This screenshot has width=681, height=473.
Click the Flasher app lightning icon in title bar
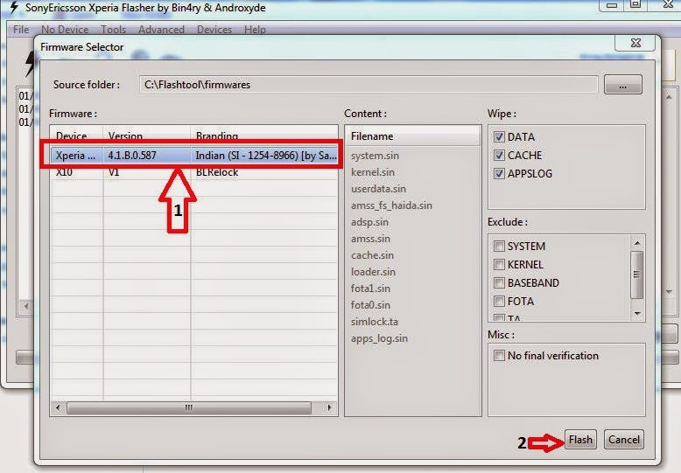click(x=13, y=7)
